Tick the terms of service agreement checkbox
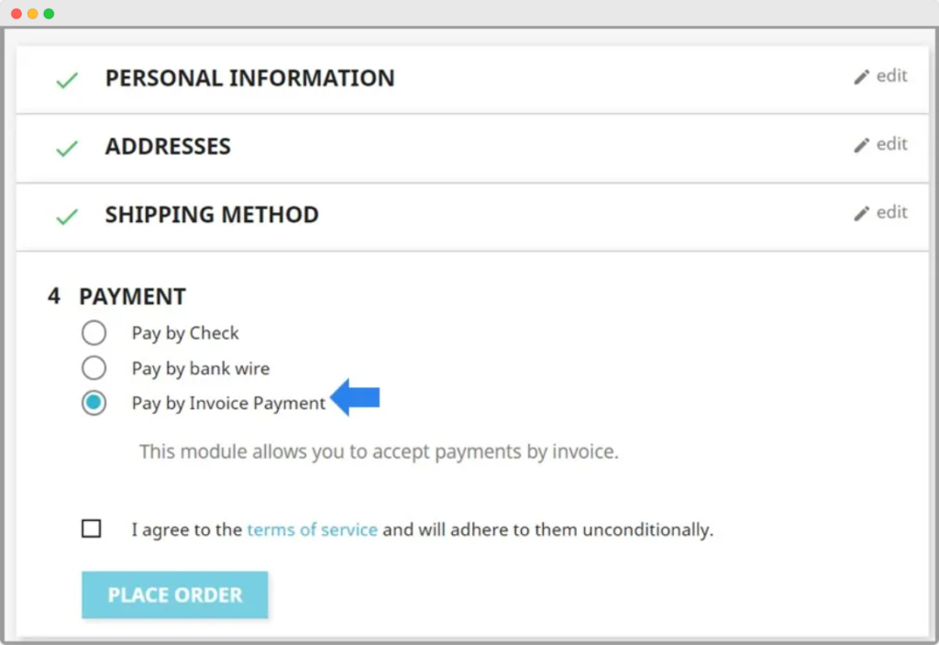Image resolution: width=939 pixels, height=645 pixels. pos(92,528)
